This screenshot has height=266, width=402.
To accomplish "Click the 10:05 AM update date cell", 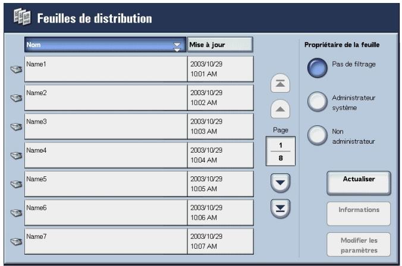I will pos(221,184).
